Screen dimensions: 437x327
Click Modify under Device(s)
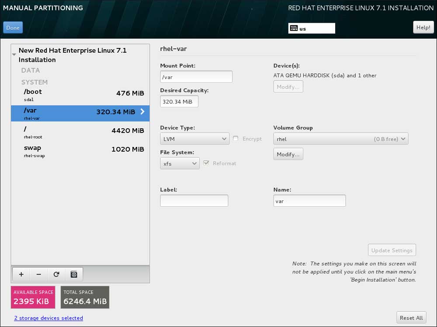(288, 87)
